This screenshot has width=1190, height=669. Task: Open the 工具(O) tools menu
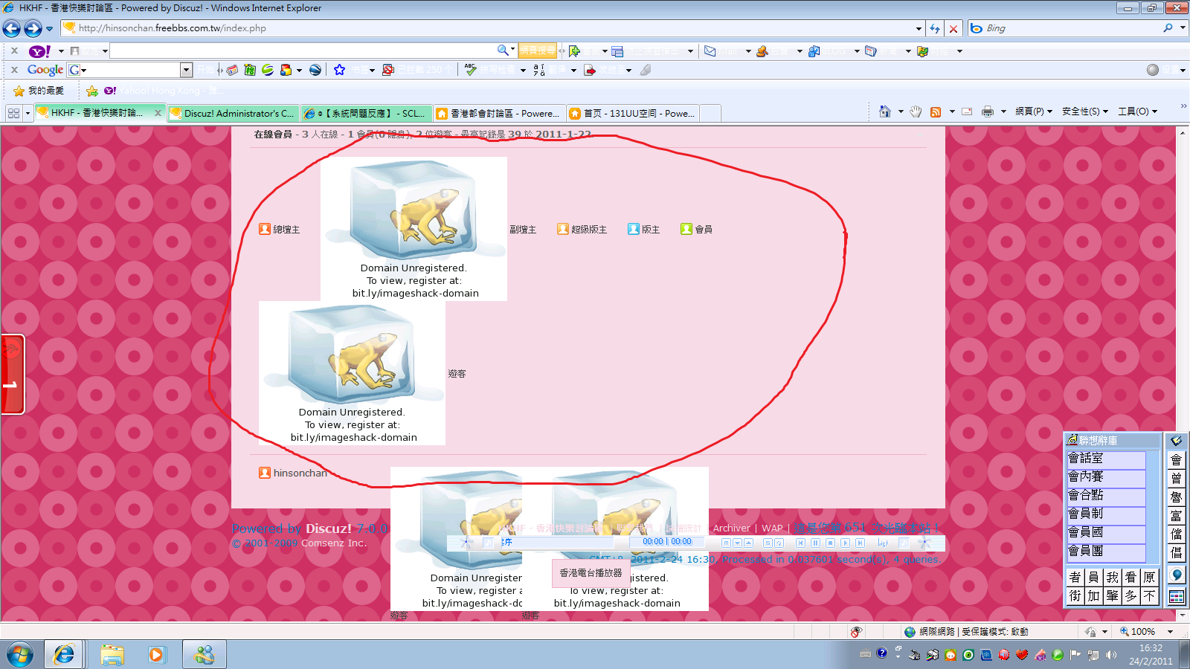click(1137, 111)
